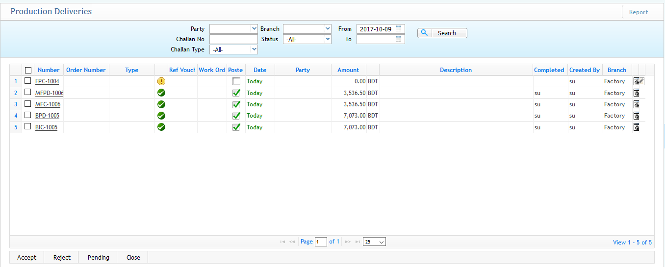The width and height of the screenshot is (665, 267).
Task: Sort grid by Created By column header
Action: tap(585, 70)
